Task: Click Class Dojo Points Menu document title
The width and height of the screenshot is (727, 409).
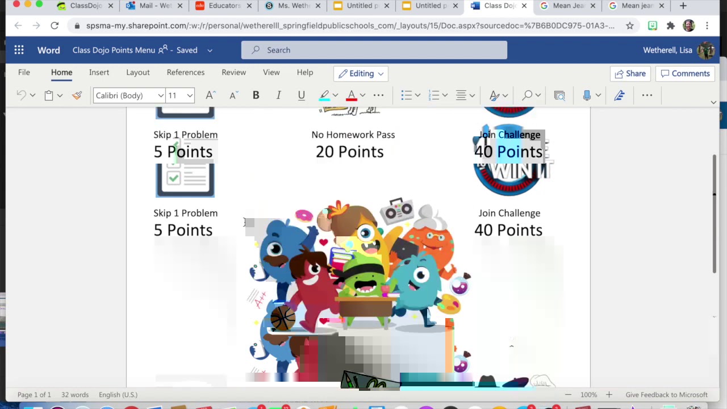Action: point(114,50)
